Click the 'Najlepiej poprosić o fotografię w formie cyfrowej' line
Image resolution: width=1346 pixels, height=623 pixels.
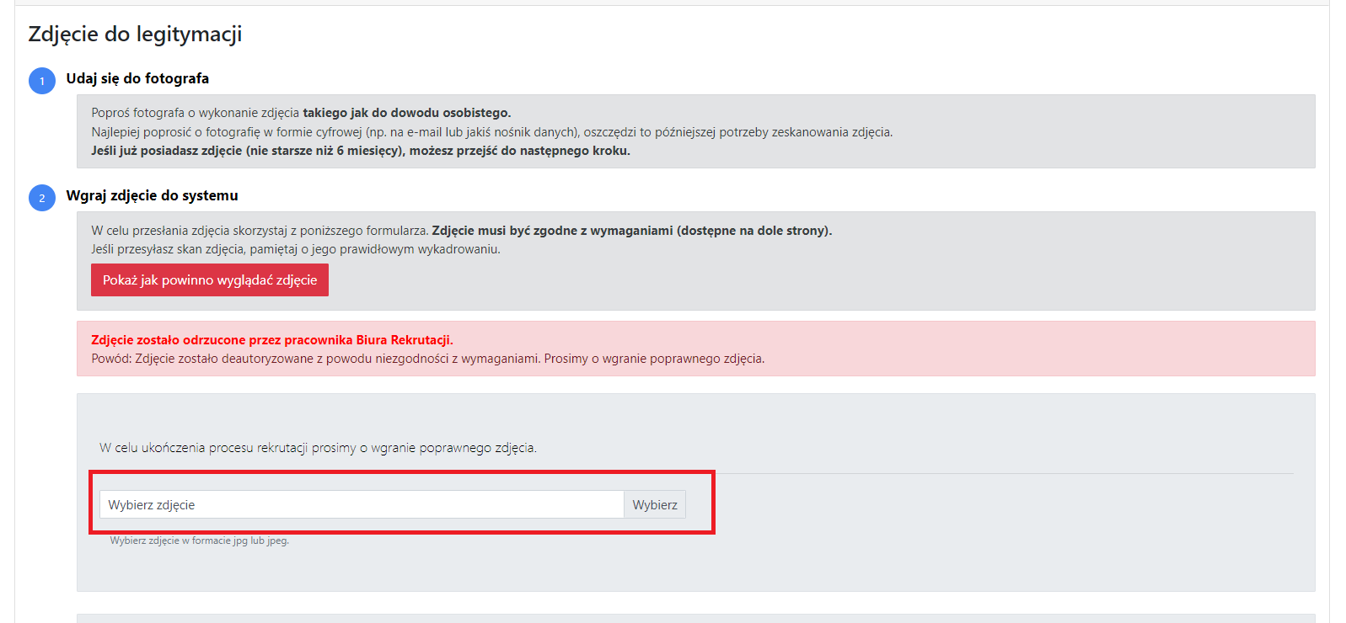(492, 132)
